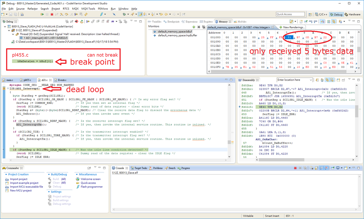The image size is (364, 219).
Task: Click the Disassembly horizontal scrollbar
Action: pyautogui.click(x=281, y=160)
